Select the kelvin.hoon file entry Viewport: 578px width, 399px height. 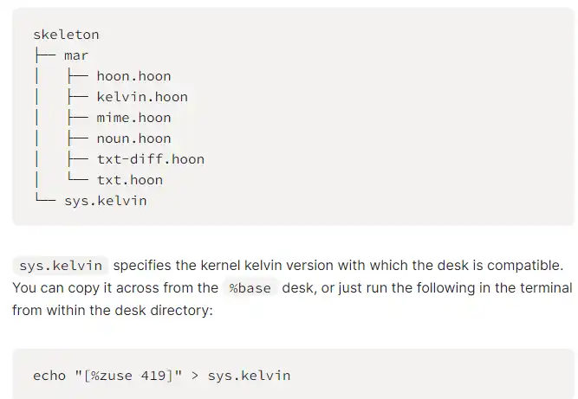141,97
